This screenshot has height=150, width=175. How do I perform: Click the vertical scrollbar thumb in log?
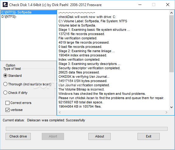[172, 44]
